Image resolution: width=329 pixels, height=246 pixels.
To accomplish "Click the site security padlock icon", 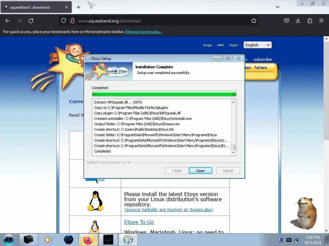I will click(x=73, y=21).
